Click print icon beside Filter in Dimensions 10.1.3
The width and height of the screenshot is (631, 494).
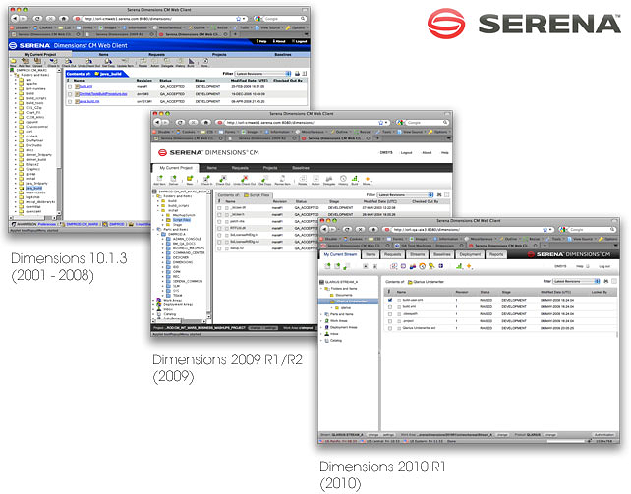pos(297,73)
